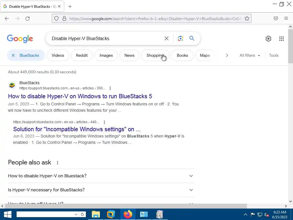This screenshot has width=293, height=220.
Task: Click the horizontal scroll left arrow
Action: tap(2, 206)
